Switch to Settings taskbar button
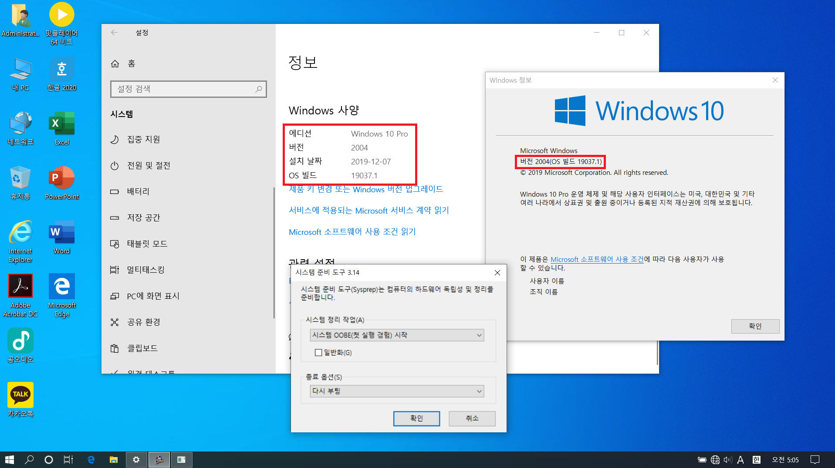835x468 pixels. tap(136, 460)
